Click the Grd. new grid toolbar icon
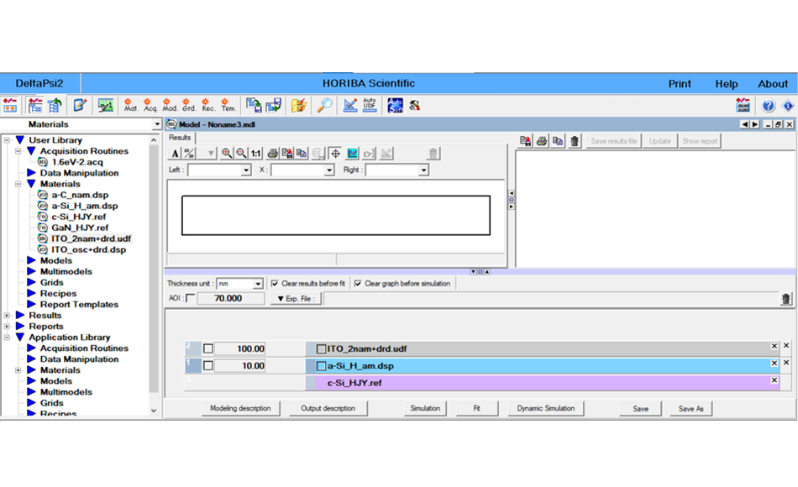Viewport: 798px width, 487px height. point(189,105)
